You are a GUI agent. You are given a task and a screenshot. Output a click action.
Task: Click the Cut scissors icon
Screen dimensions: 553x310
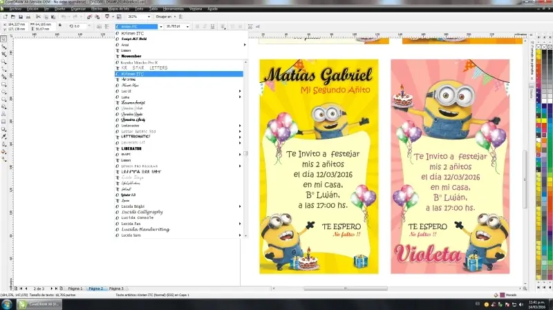[38, 17]
